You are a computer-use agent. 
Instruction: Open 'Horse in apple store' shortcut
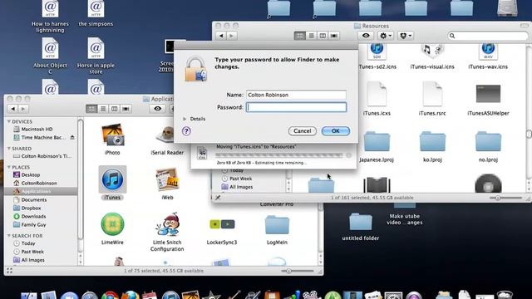[x=96, y=48]
